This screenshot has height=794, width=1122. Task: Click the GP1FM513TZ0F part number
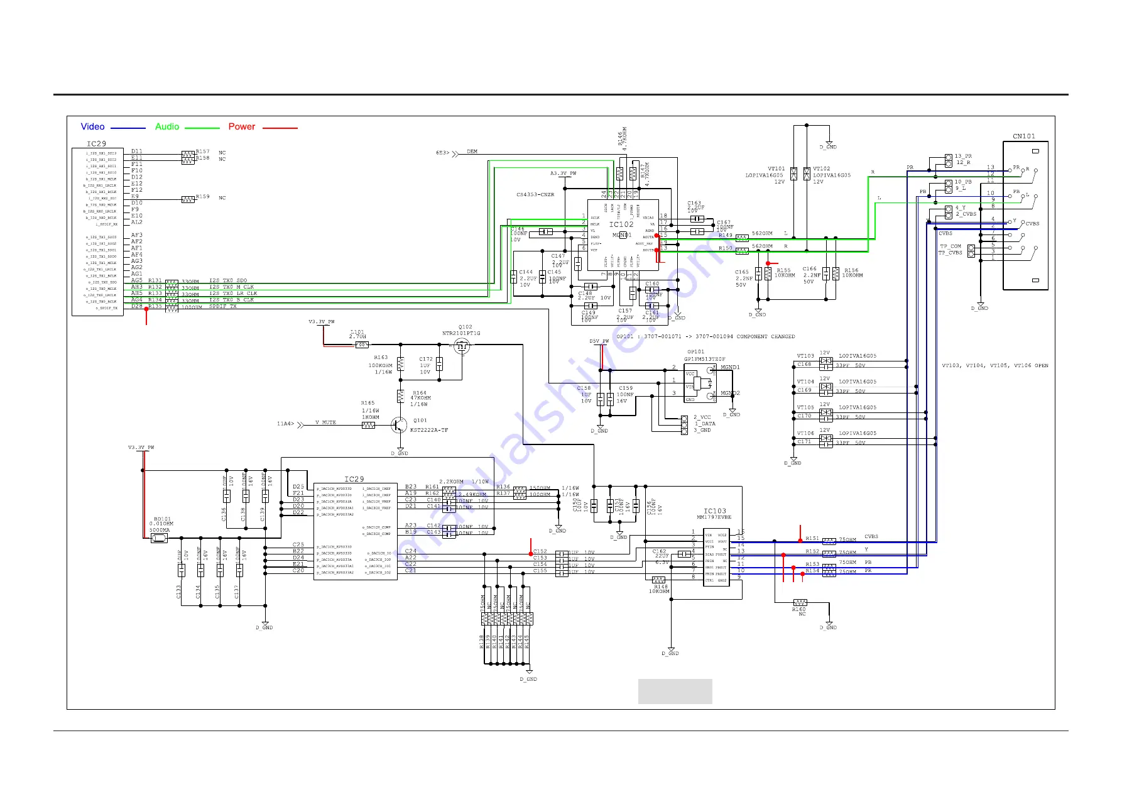click(x=705, y=359)
